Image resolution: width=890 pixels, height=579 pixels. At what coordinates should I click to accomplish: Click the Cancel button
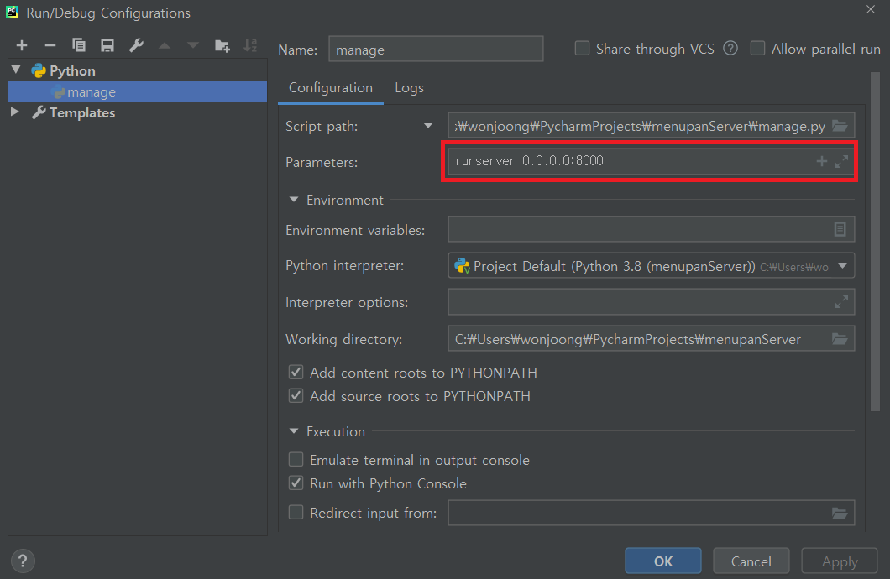(x=751, y=561)
